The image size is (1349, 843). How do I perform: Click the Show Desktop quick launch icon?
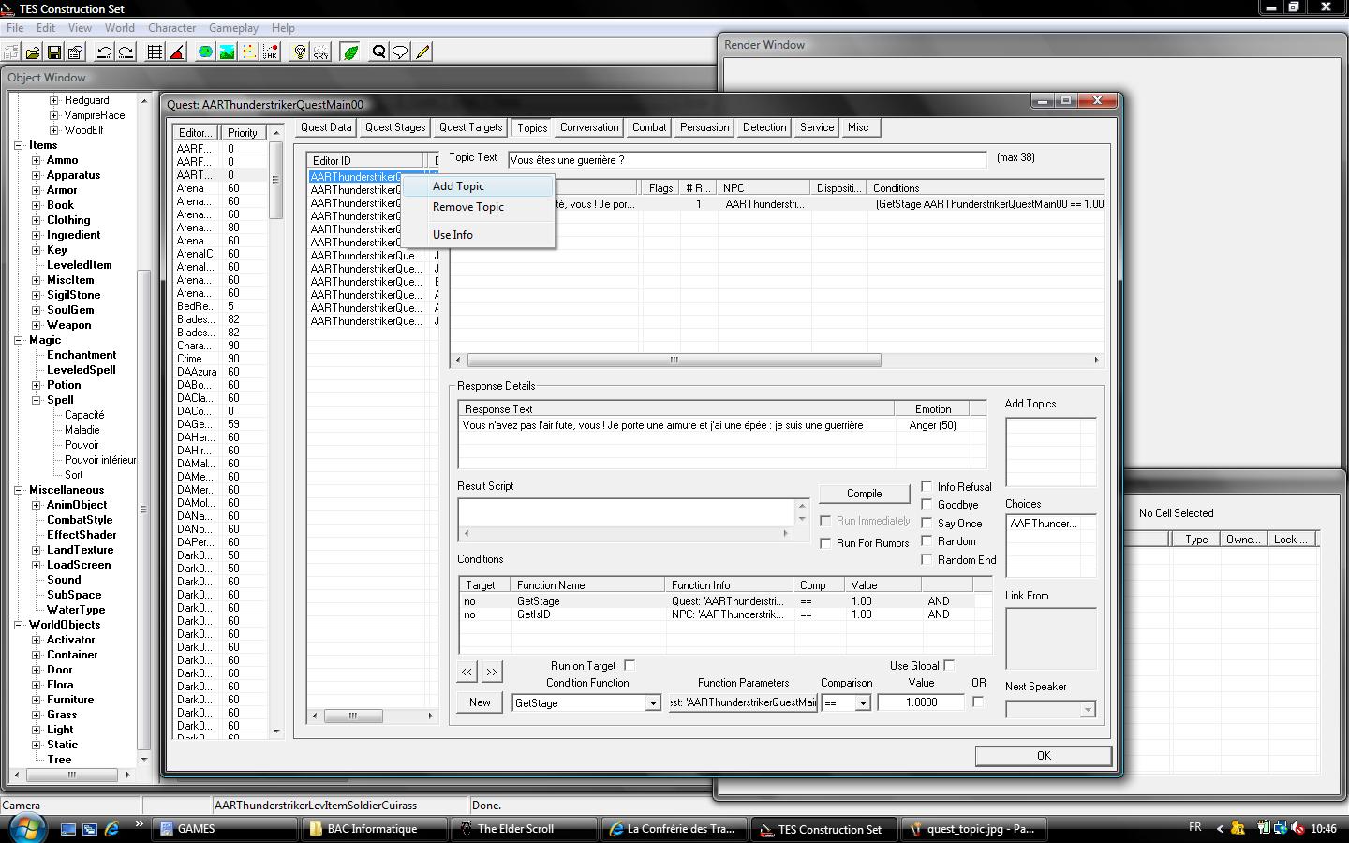tap(68, 829)
